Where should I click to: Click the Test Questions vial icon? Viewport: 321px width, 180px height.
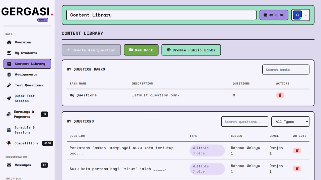click(x=9, y=85)
